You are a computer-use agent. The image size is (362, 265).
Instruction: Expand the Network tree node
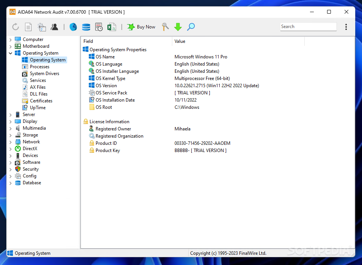(x=10, y=142)
